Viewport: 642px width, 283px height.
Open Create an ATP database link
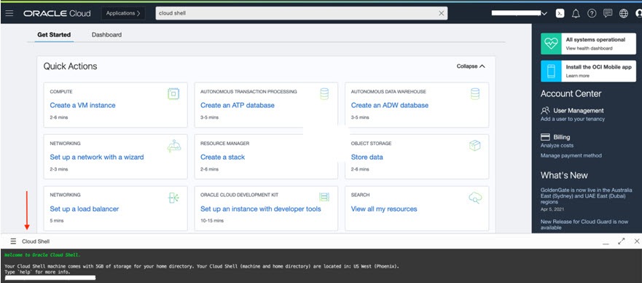pyautogui.click(x=238, y=105)
